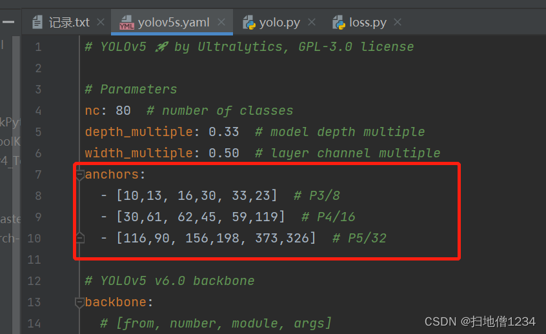Click the fold end marker on line 10
This screenshot has width=546, height=334.
pyautogui.click(x=80, y=238)
